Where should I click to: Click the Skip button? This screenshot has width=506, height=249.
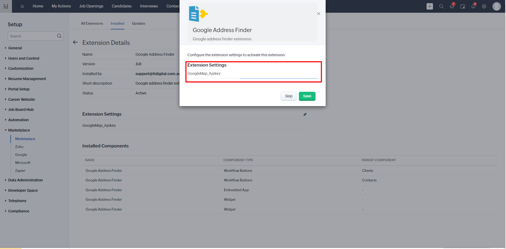(x=289, y=96)
